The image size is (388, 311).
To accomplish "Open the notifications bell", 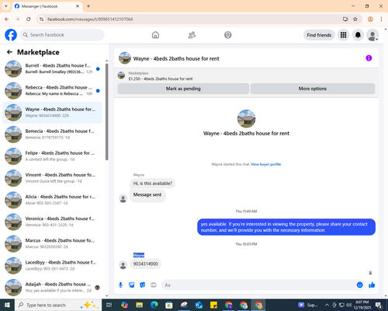I will coord(358,35).
